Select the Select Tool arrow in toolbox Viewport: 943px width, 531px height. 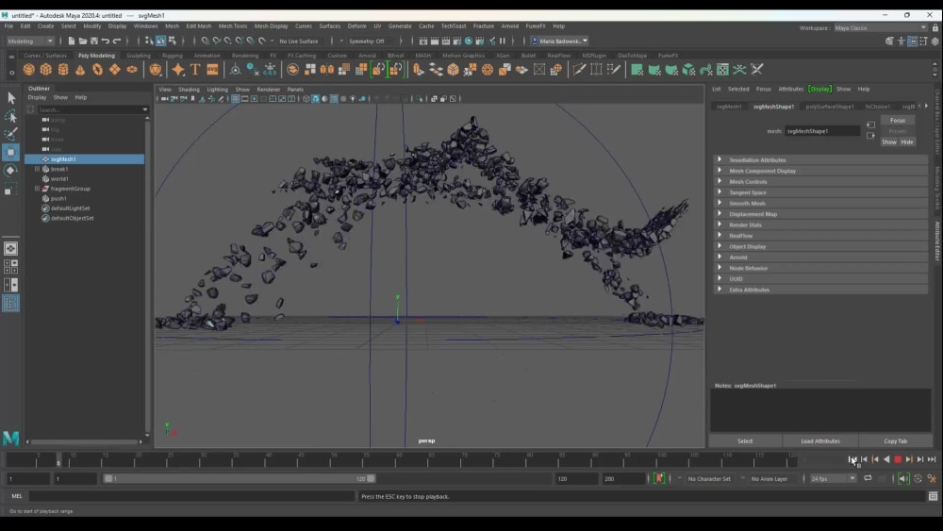click(10, 98)
